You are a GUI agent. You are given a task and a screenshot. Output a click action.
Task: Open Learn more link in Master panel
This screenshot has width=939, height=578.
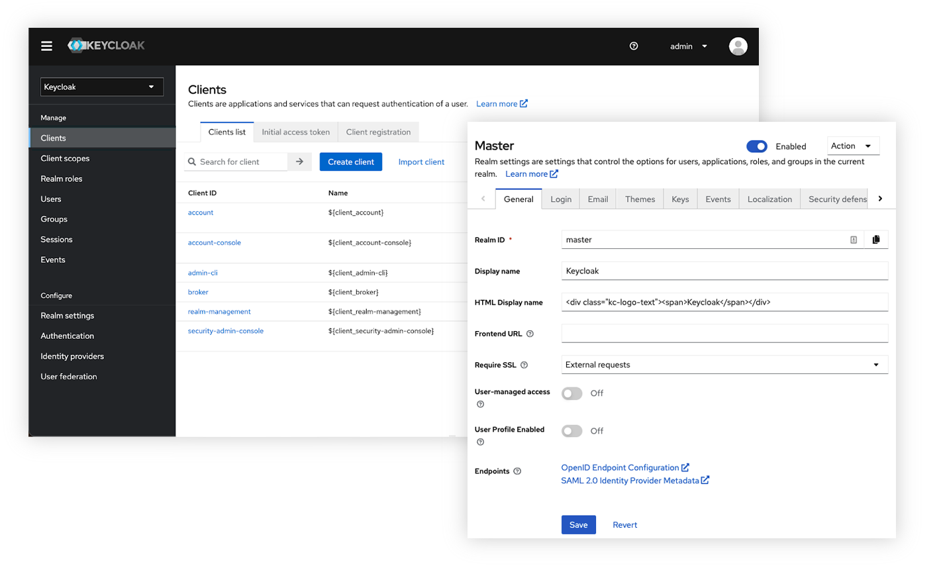532,174
